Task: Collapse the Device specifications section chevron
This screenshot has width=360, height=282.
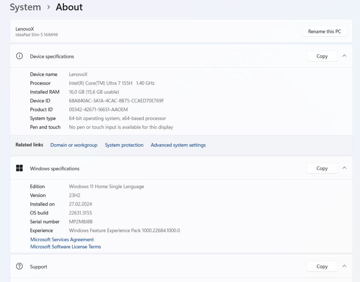Action: tap(344, 56)
